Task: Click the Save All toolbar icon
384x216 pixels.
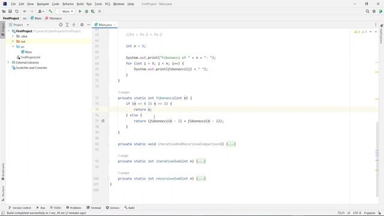Action: point(10,11)
